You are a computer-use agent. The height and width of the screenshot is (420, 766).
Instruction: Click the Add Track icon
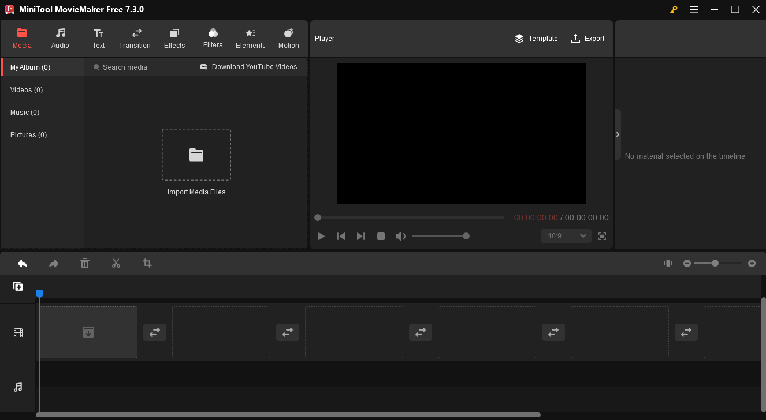(x=18, y=286)
